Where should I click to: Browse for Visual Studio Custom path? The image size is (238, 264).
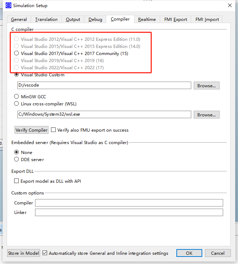pyautogui.click(x=206, y=86)
